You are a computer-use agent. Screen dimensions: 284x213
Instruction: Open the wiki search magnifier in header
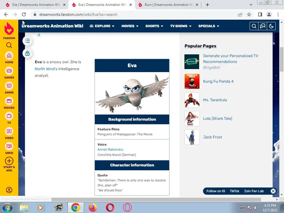[x=254, y=26]
